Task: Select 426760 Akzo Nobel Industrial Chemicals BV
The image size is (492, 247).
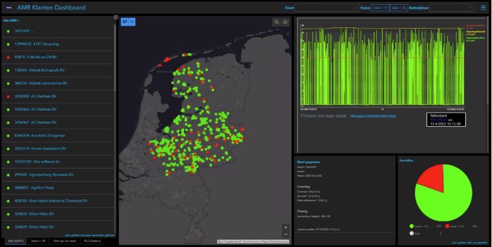Action: click(x=58, y=201)
